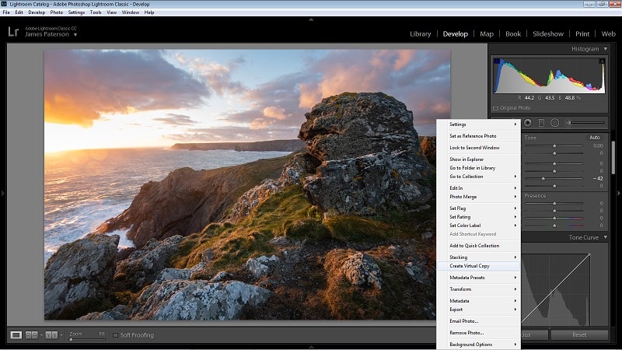622x350 pixels.
Task: Choose Set as Reference Photo
Action: tap(479, 135)
